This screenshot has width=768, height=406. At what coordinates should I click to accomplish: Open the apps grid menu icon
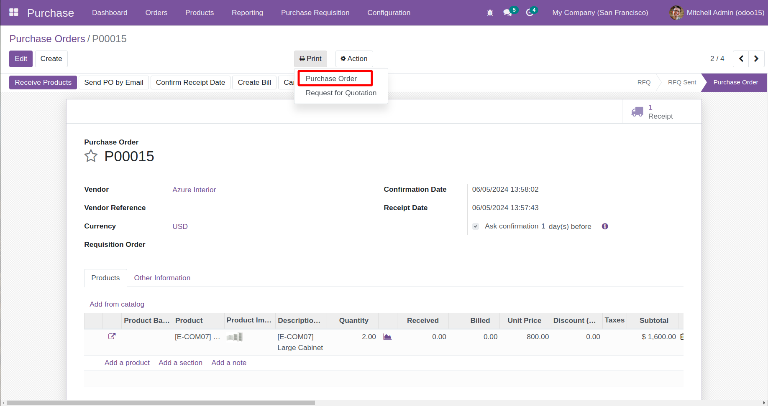tap(14, 13)
